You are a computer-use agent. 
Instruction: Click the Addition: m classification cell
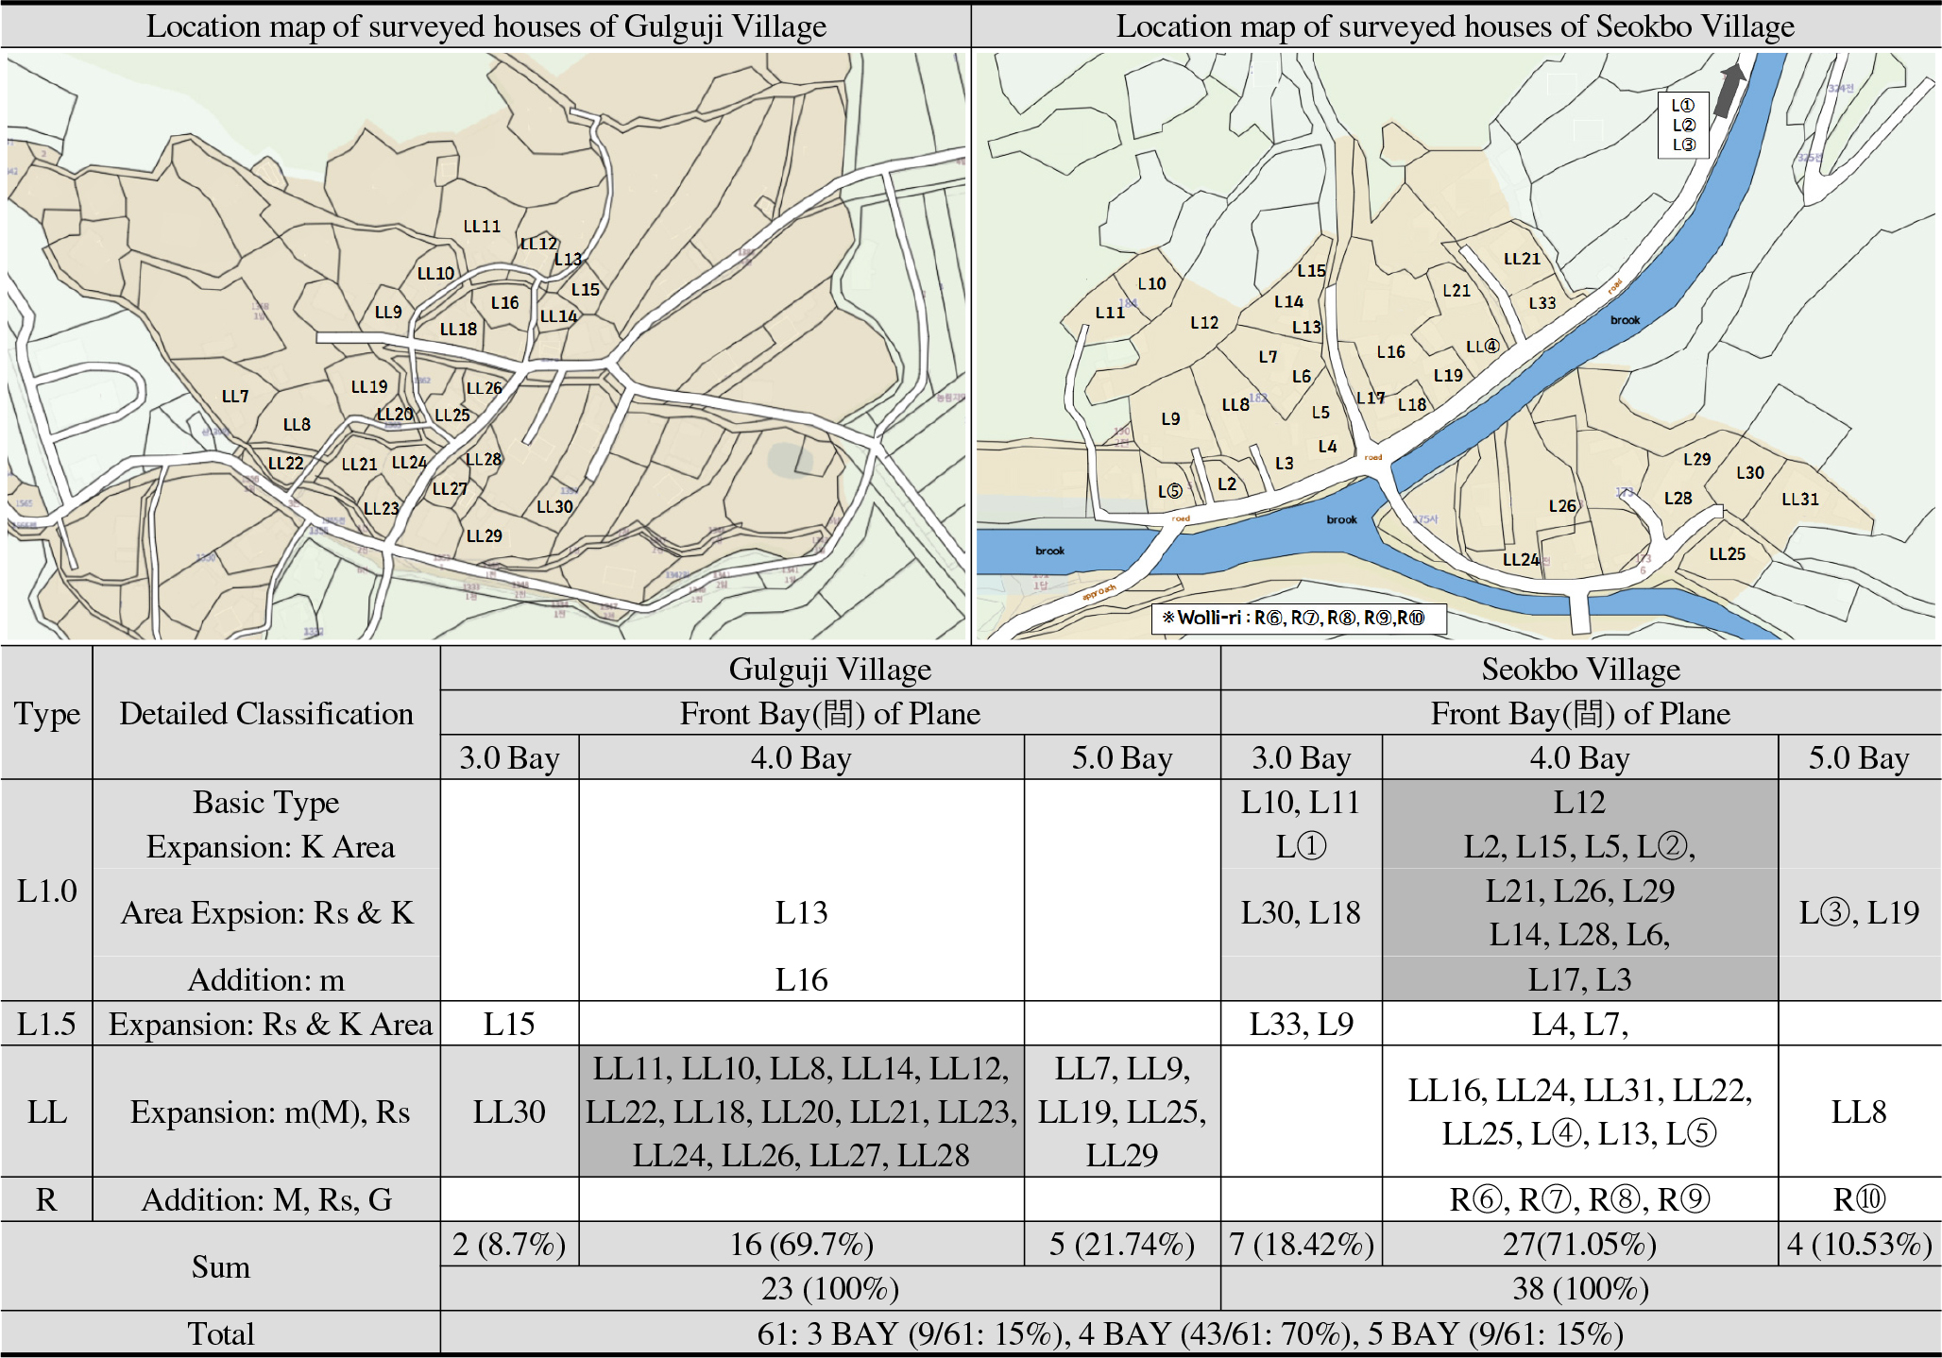266,980
